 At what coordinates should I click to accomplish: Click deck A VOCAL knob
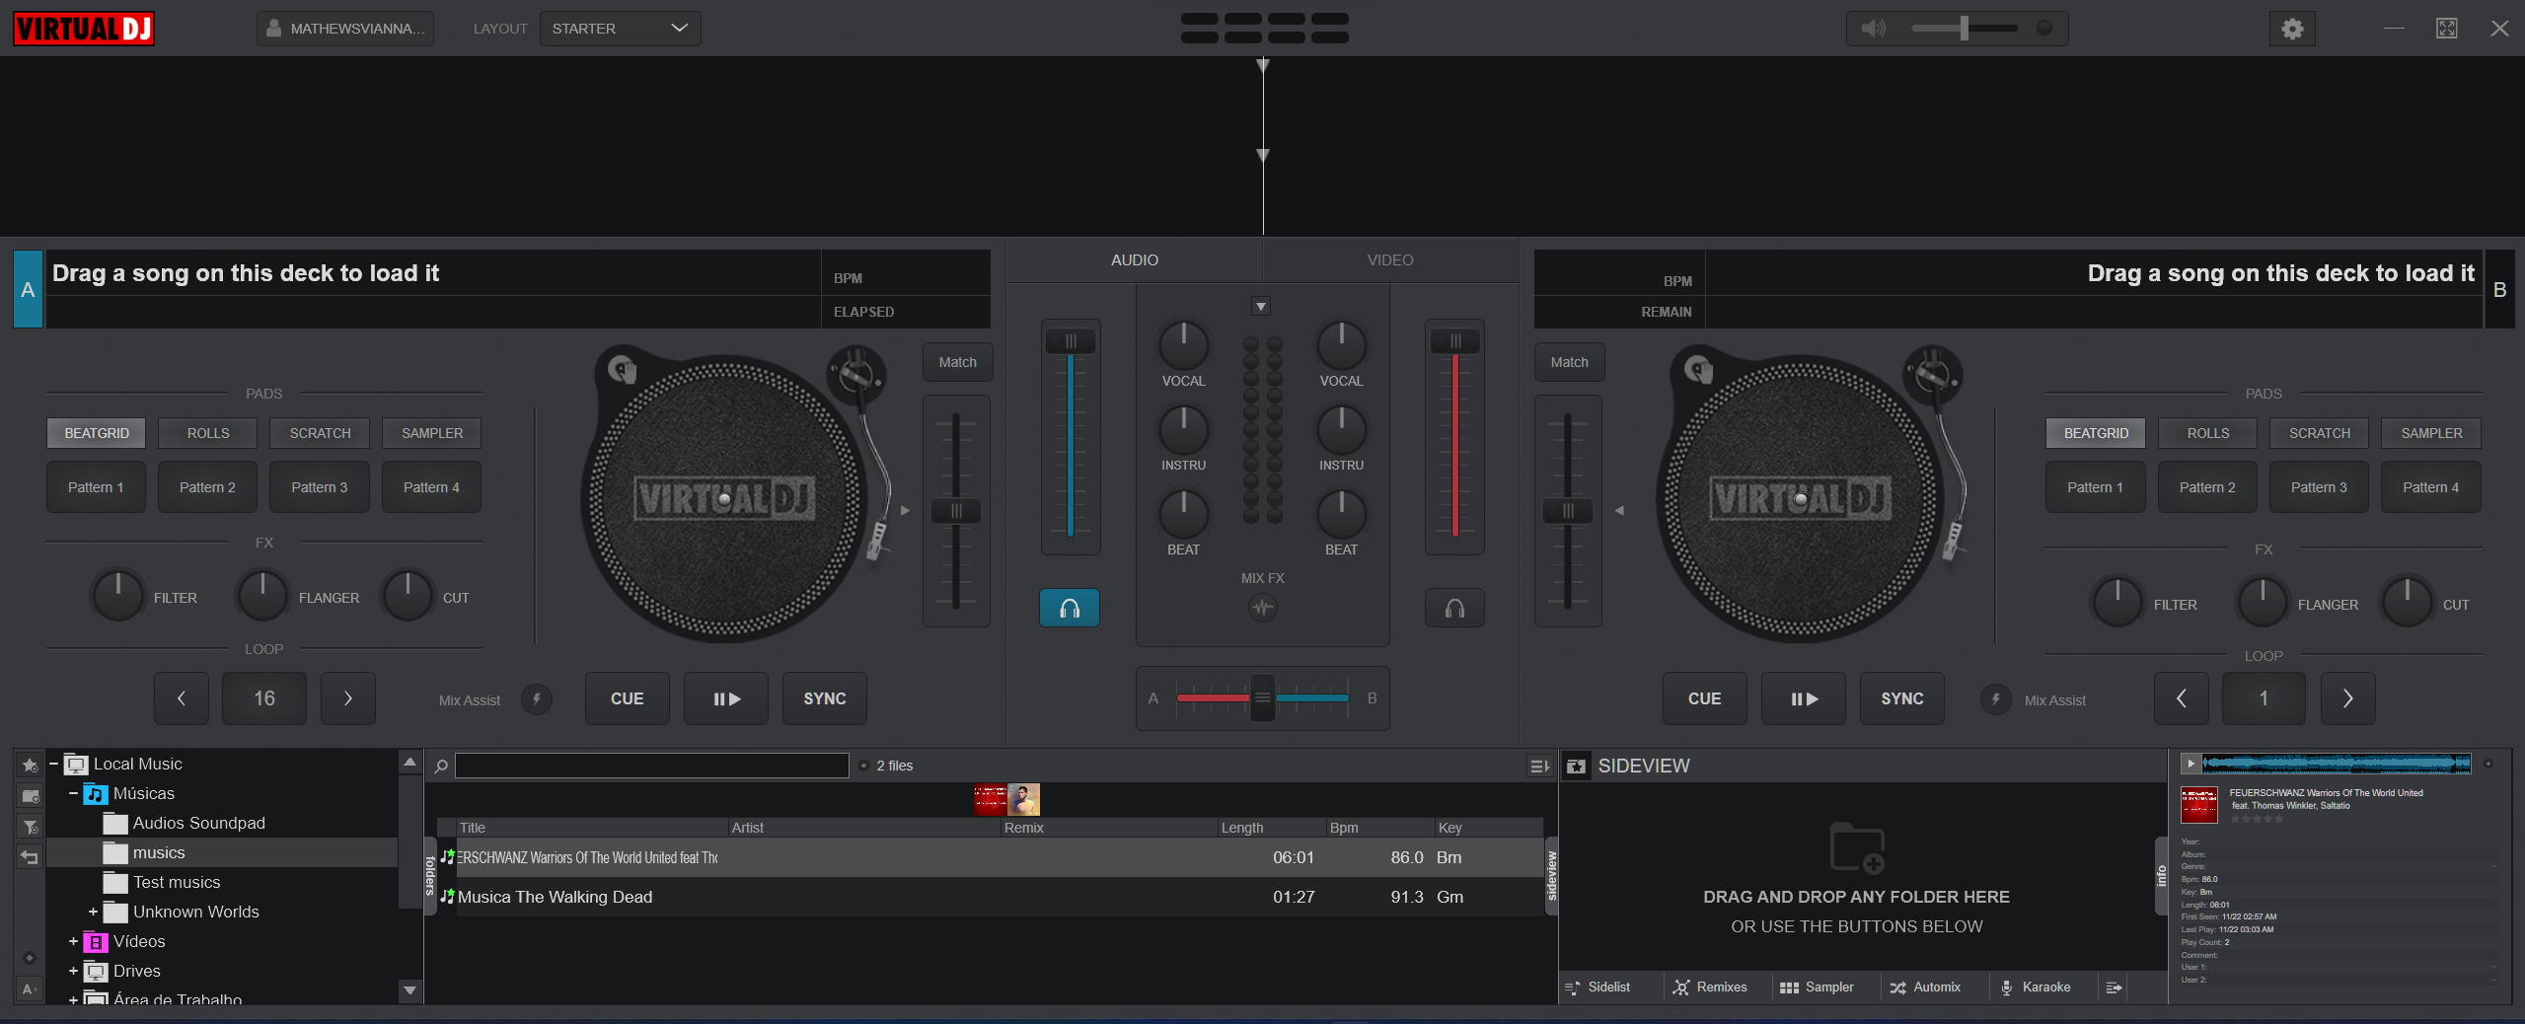pos(1183,344)
